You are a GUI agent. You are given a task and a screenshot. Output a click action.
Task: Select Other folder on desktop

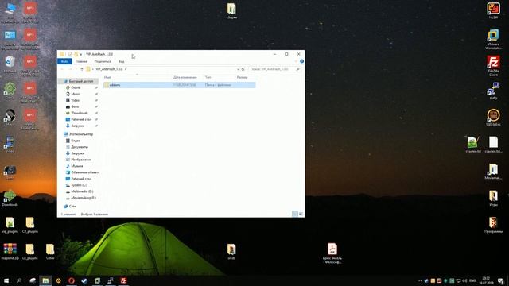(x=50, y=252)
